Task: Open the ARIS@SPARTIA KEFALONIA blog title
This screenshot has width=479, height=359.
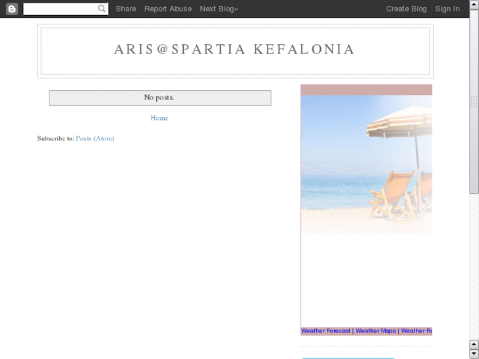Action: point(235,49)
